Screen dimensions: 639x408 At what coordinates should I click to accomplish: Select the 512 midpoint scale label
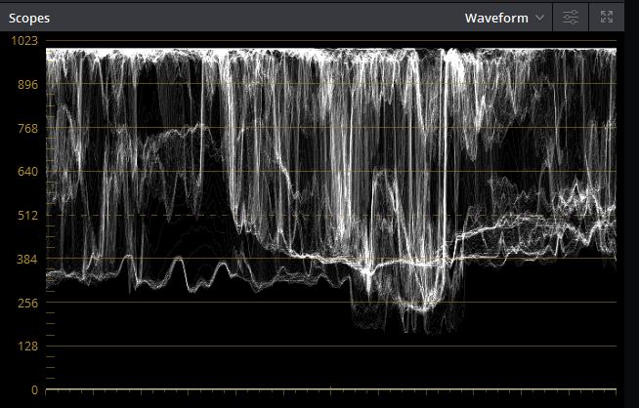tap(25, 216)
